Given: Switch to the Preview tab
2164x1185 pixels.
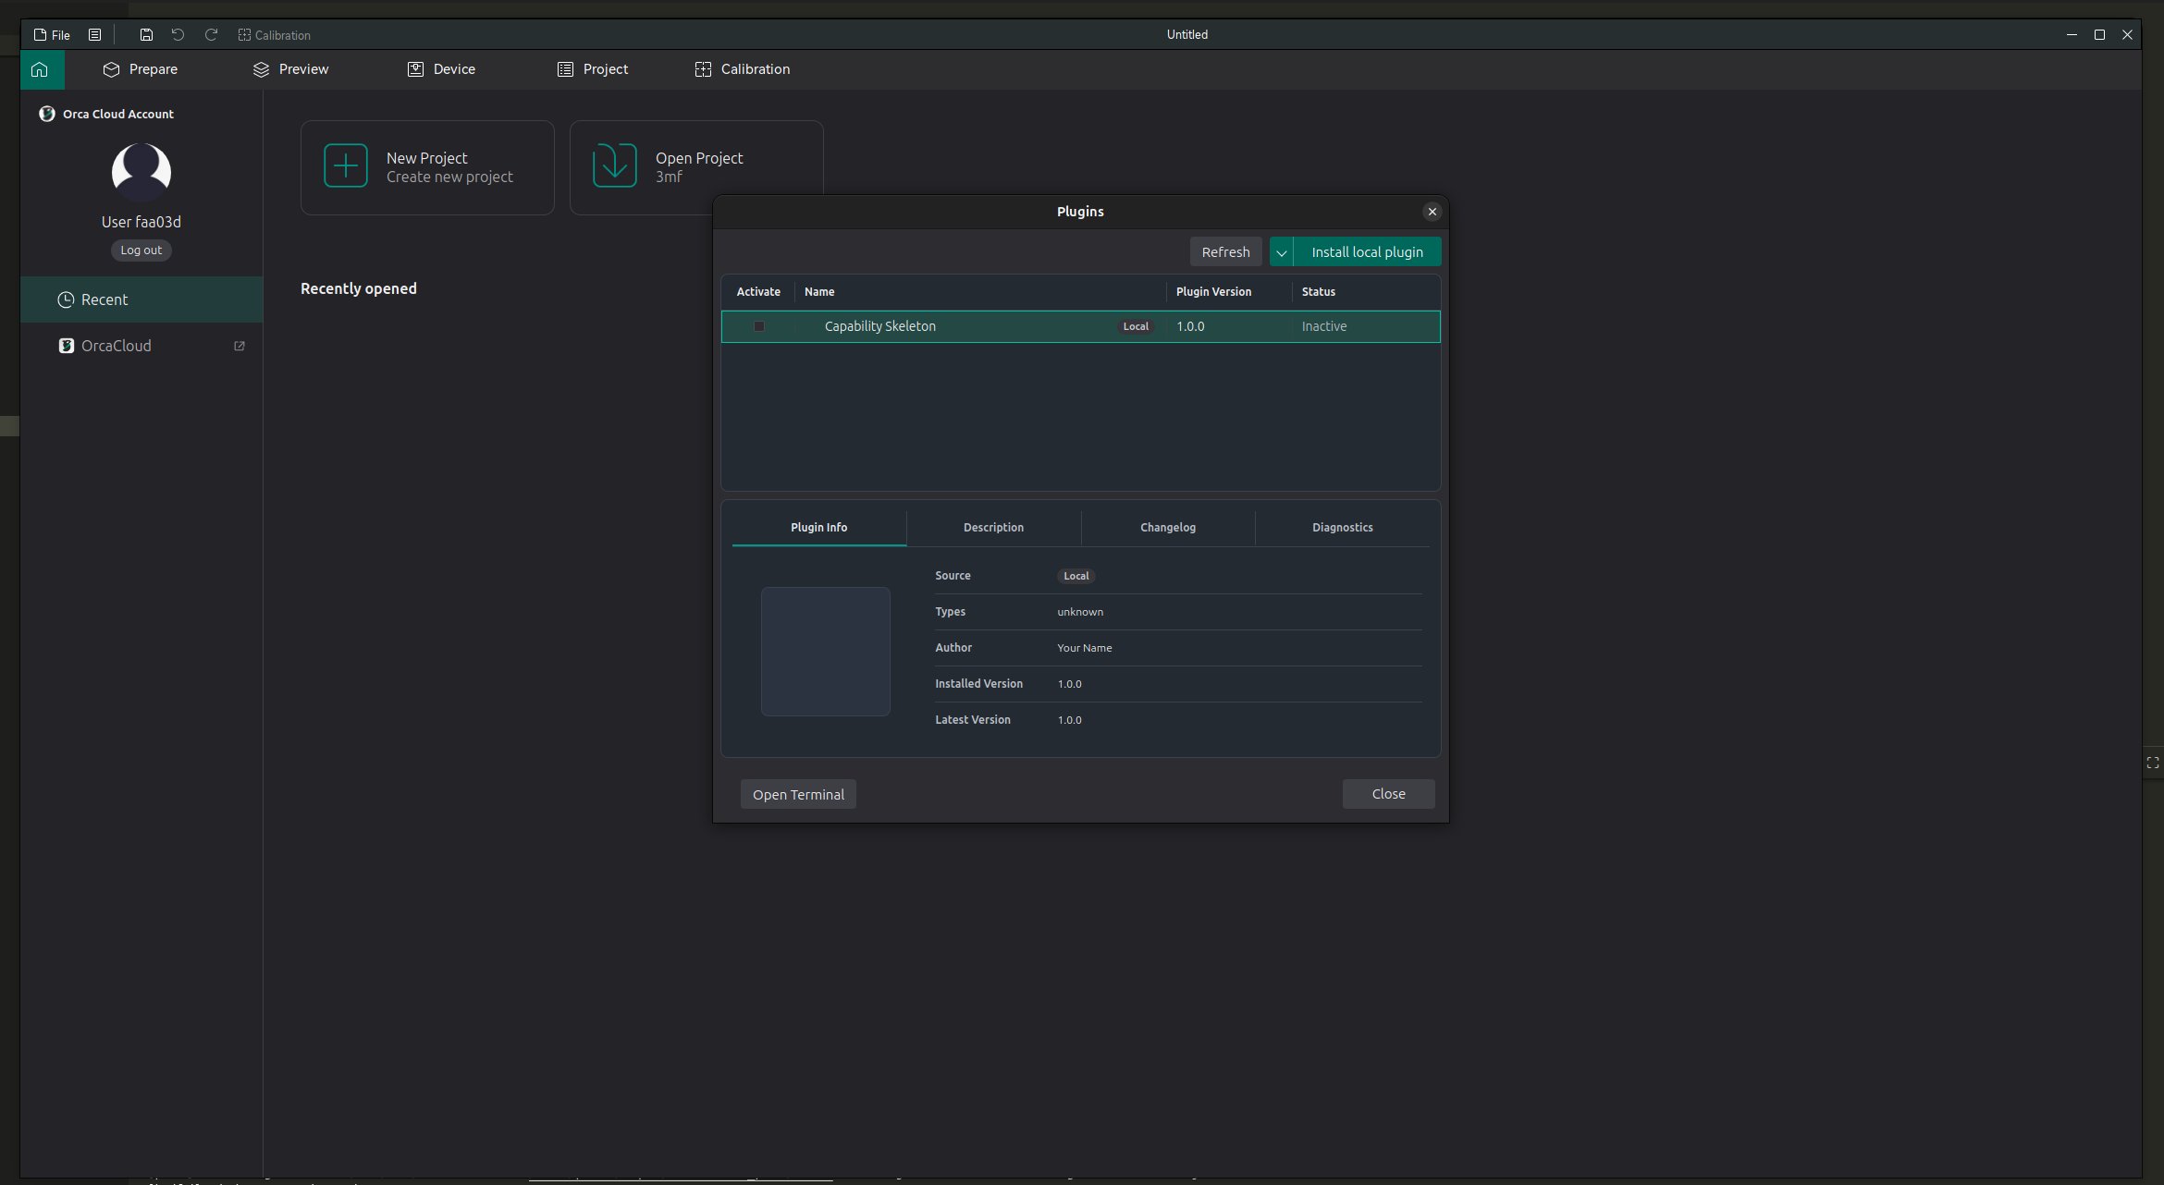Looking at the screenshot, I should pyautogui.click(x=290, y=69).
